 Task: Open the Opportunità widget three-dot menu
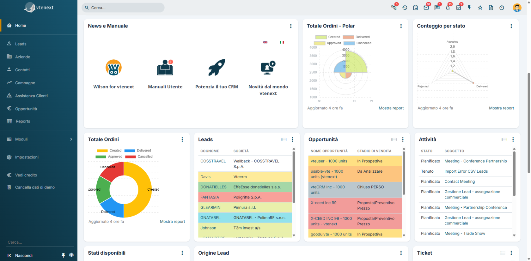403,139
